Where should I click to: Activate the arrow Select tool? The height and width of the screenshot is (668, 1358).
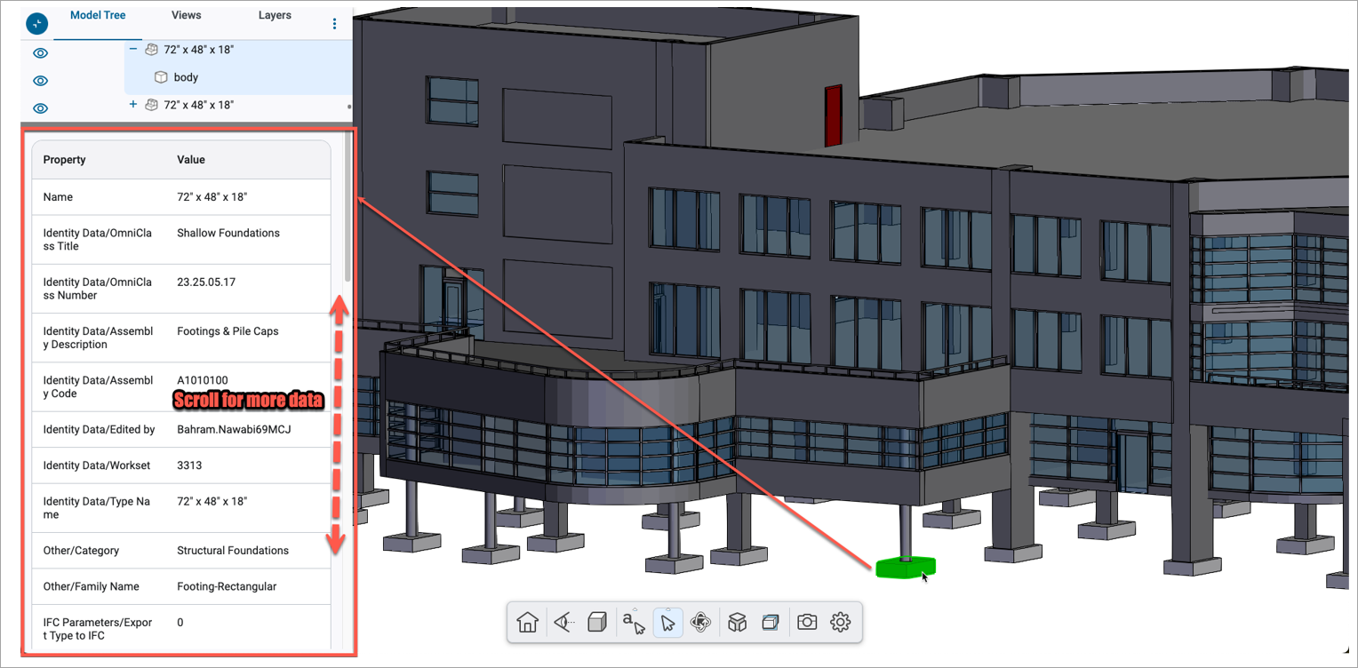tap(668, 622)
